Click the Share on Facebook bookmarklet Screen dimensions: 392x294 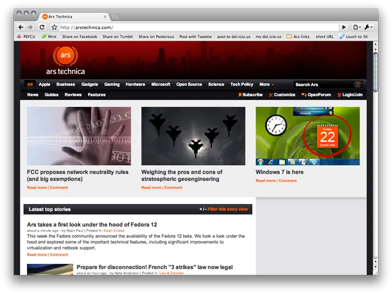click(x=80, y=37)
